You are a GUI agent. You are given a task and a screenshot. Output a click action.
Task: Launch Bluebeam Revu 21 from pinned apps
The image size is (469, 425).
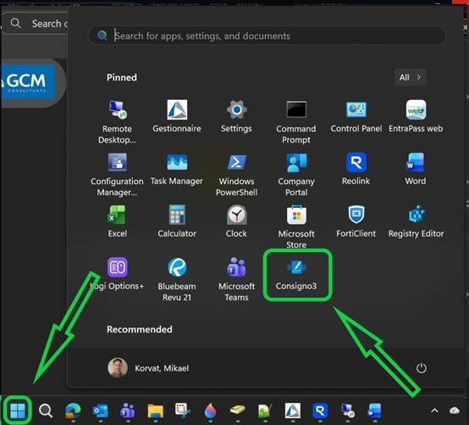coord(177,279)
